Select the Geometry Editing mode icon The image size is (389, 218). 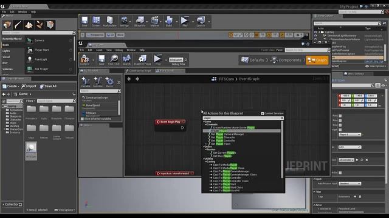pyautogui.click(x=50, y=25)
